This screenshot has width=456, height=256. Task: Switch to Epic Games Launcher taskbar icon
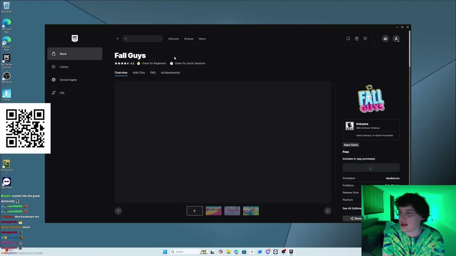point(291,252)
